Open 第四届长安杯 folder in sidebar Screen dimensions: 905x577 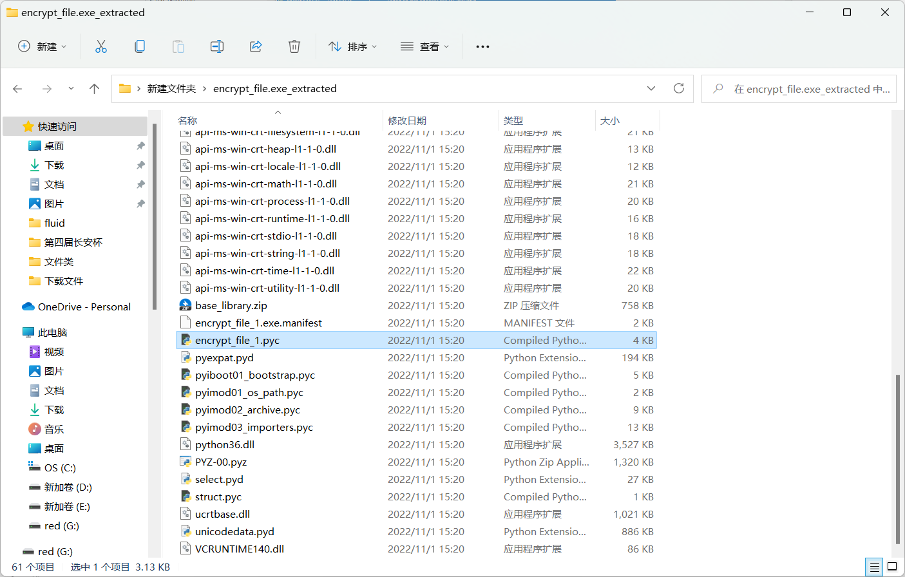pos(73,242)
